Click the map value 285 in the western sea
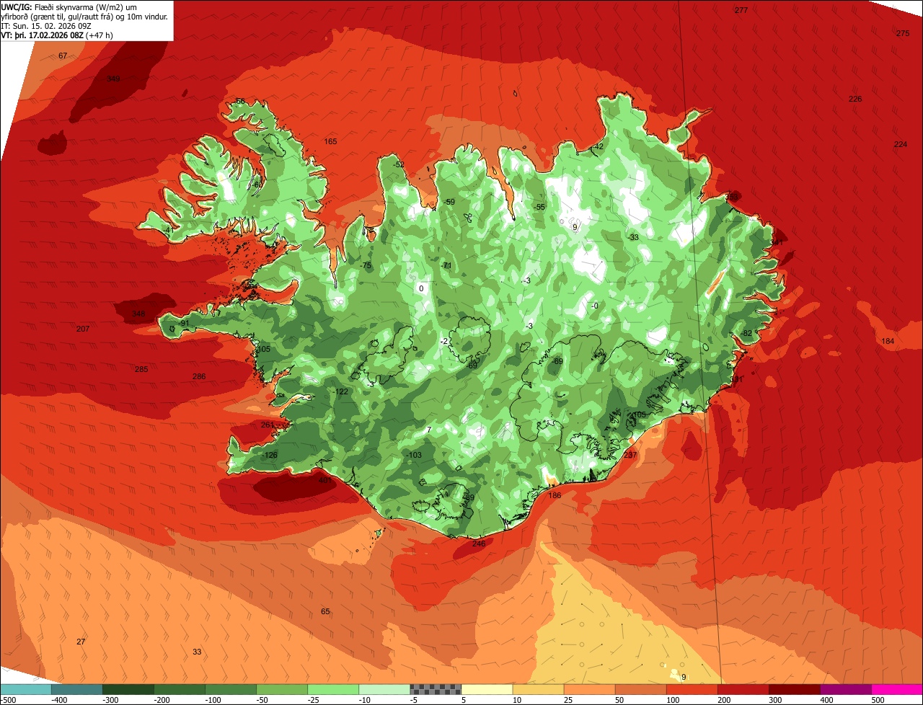 pyautogui.click(x=141, y=370)
